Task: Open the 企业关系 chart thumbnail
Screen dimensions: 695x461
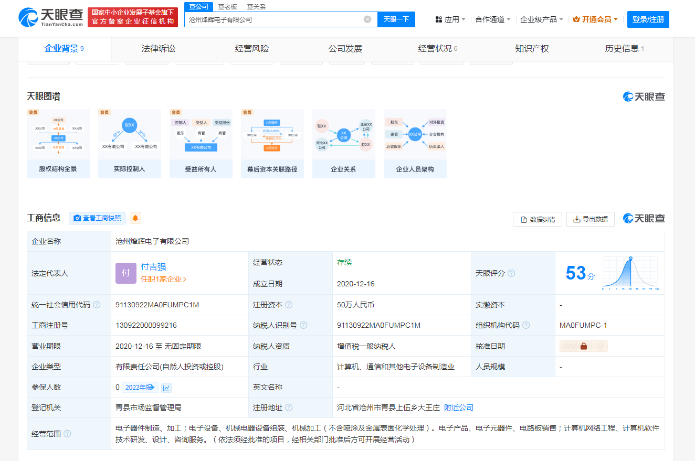Action: pos(344,144)
